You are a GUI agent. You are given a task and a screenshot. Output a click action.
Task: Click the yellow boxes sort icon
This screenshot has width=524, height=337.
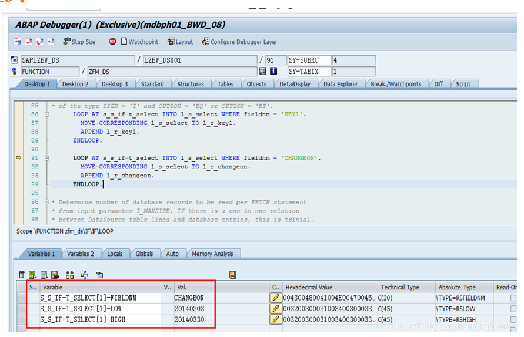[70, 275]
